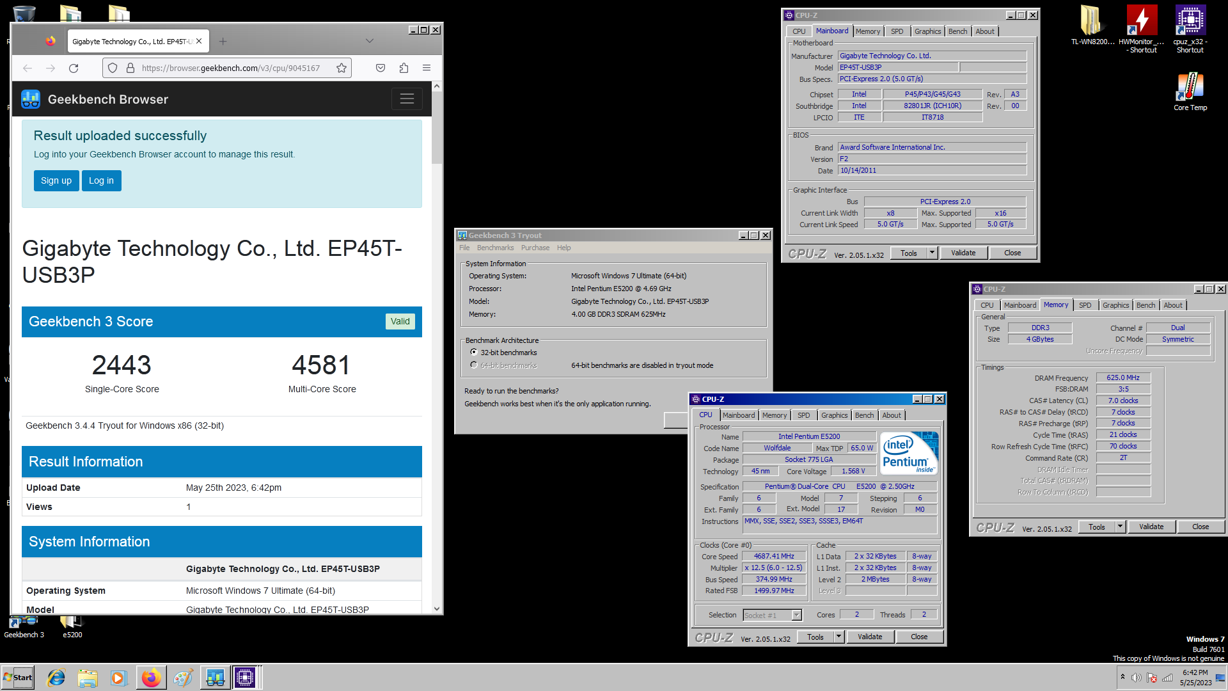Open the File menu in Geekbench 3
The width and height of the screenshot is (1228, 691).
click(x=464, y=248)
